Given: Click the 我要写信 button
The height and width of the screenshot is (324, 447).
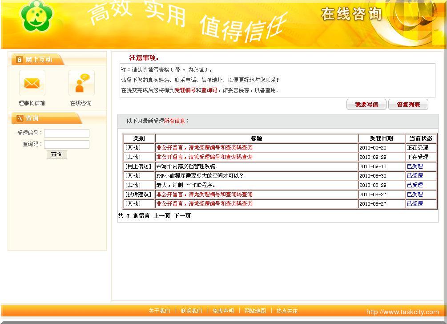Looking at the screenshot, I should pyautogui.click(x=366, y=105).
